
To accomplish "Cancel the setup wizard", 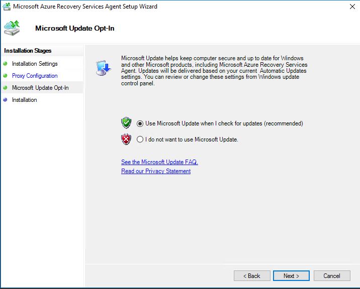I will [332, 276].
